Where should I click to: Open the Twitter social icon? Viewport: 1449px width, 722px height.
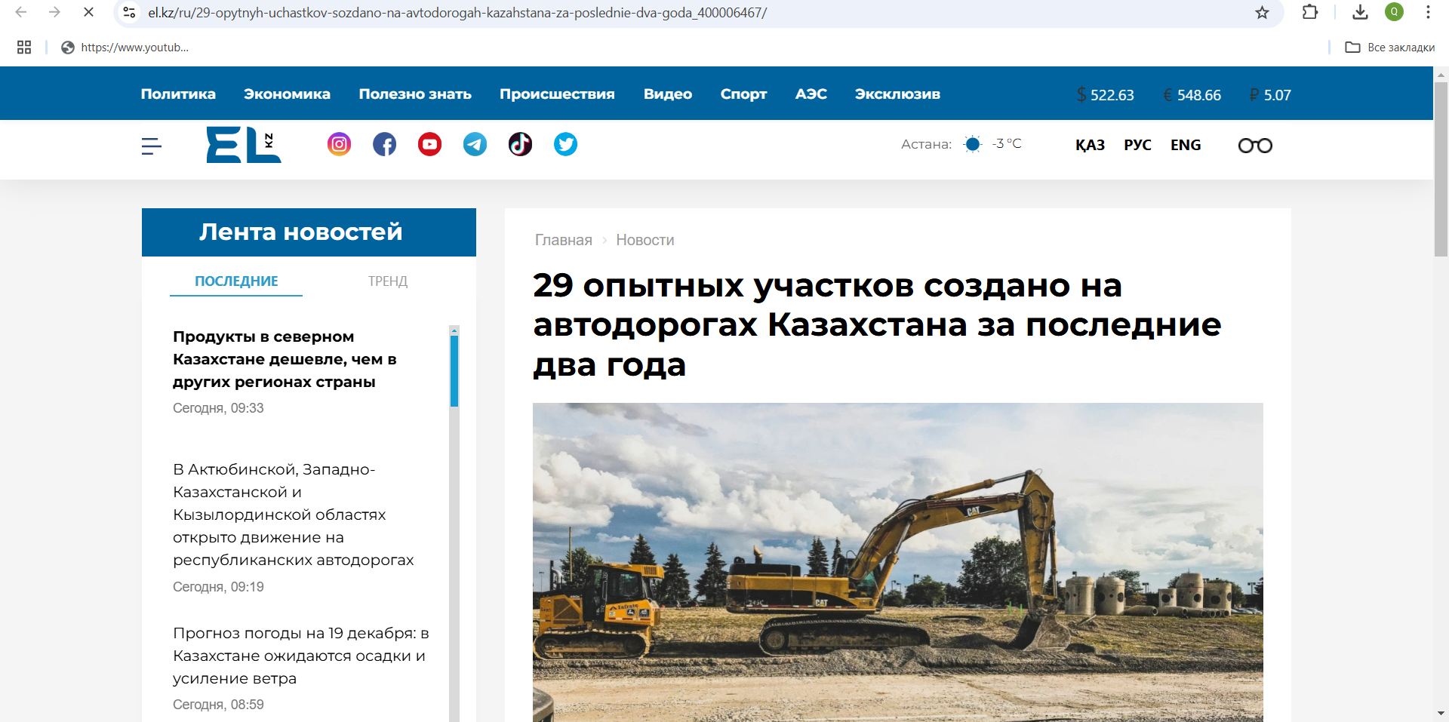tap(565, 144)
